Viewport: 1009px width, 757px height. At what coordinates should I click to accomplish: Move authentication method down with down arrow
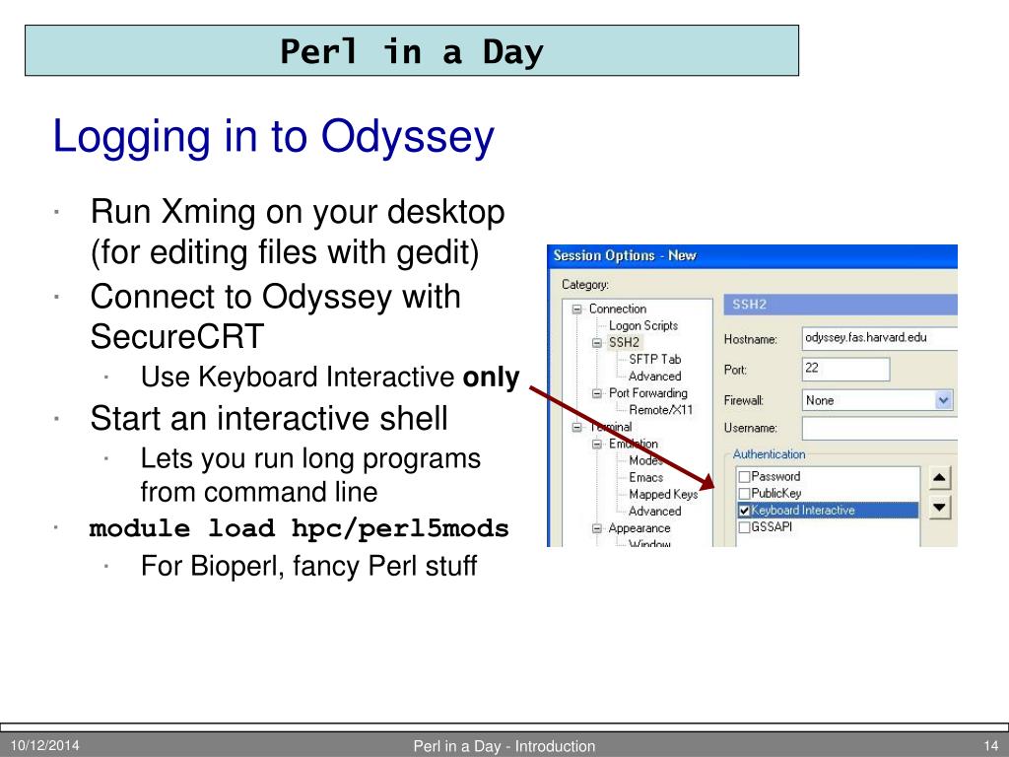(939, 508)
